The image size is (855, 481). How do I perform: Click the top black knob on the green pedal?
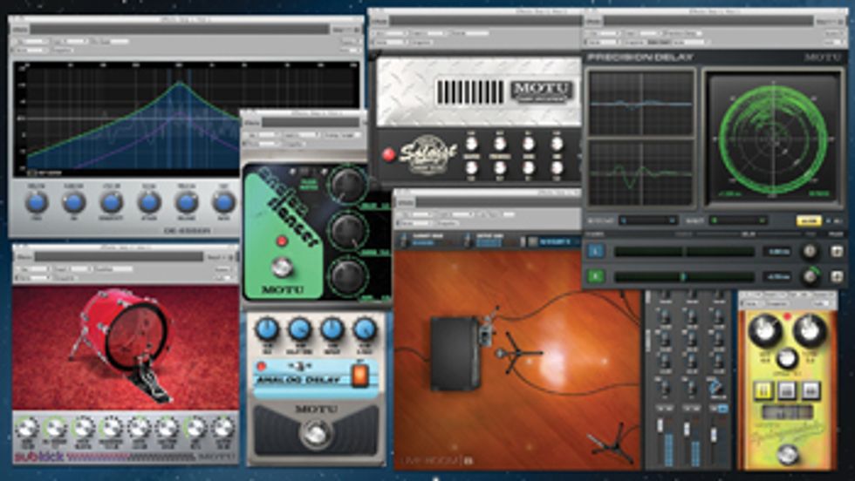point(347,185)
